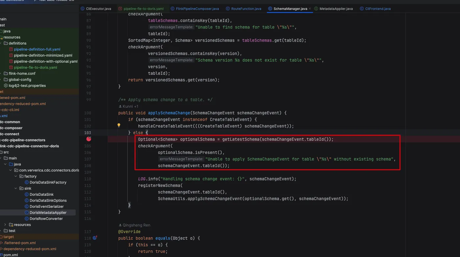Click gear icon of log4j2-test.properties

coord(6,85)
